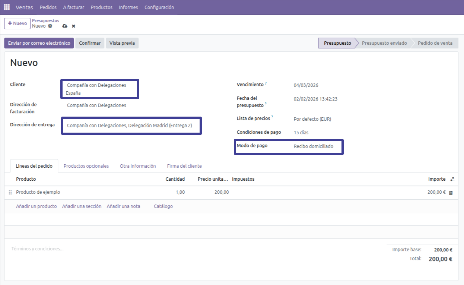464x285 pixels.
Task: Delete the Producto de ejemplo line
Action: [451, 193]
